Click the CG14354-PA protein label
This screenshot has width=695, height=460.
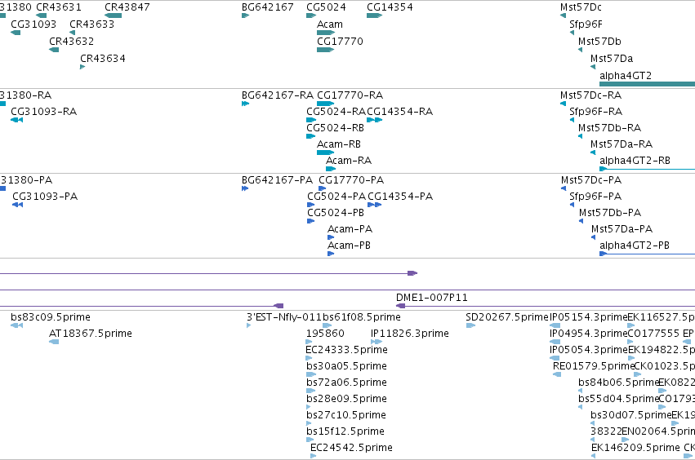[400, 197]
